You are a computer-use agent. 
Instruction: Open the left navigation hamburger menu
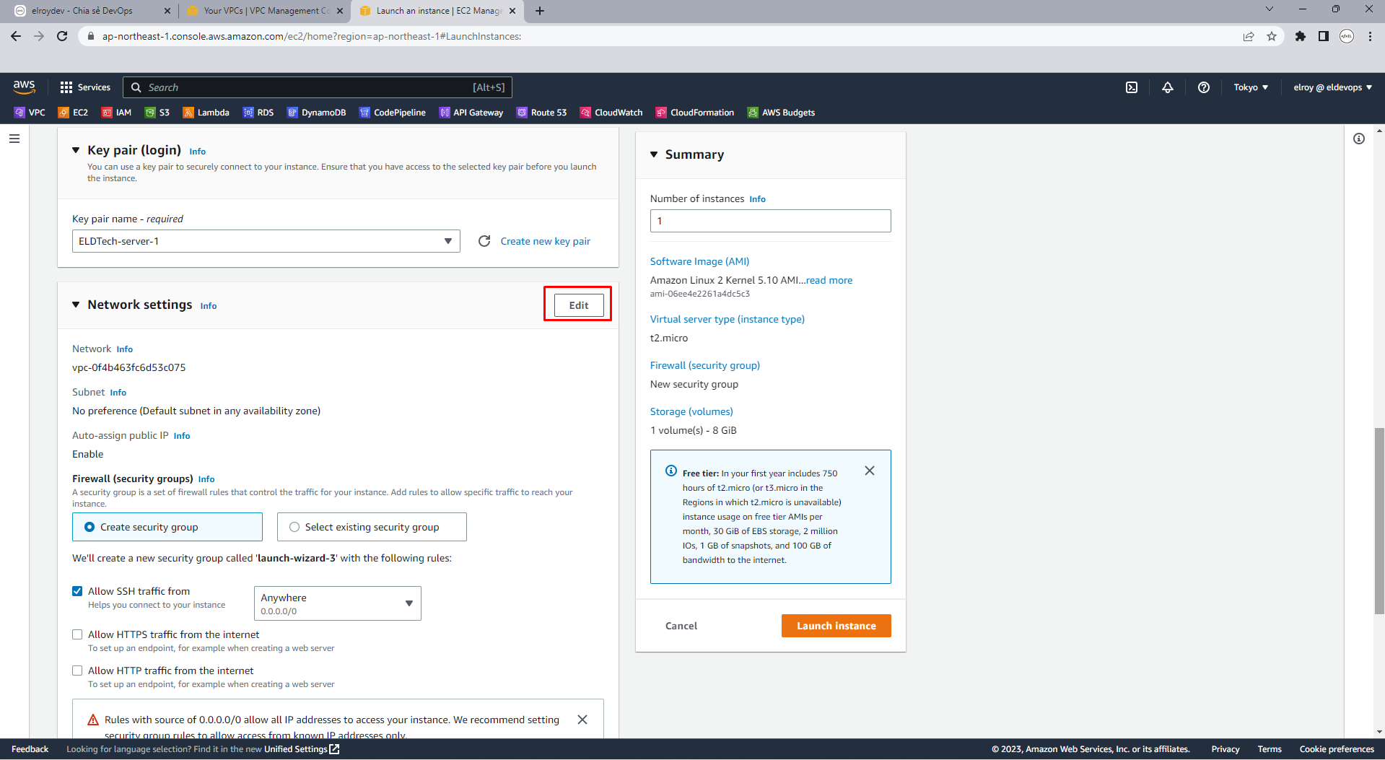pos(14,139)
